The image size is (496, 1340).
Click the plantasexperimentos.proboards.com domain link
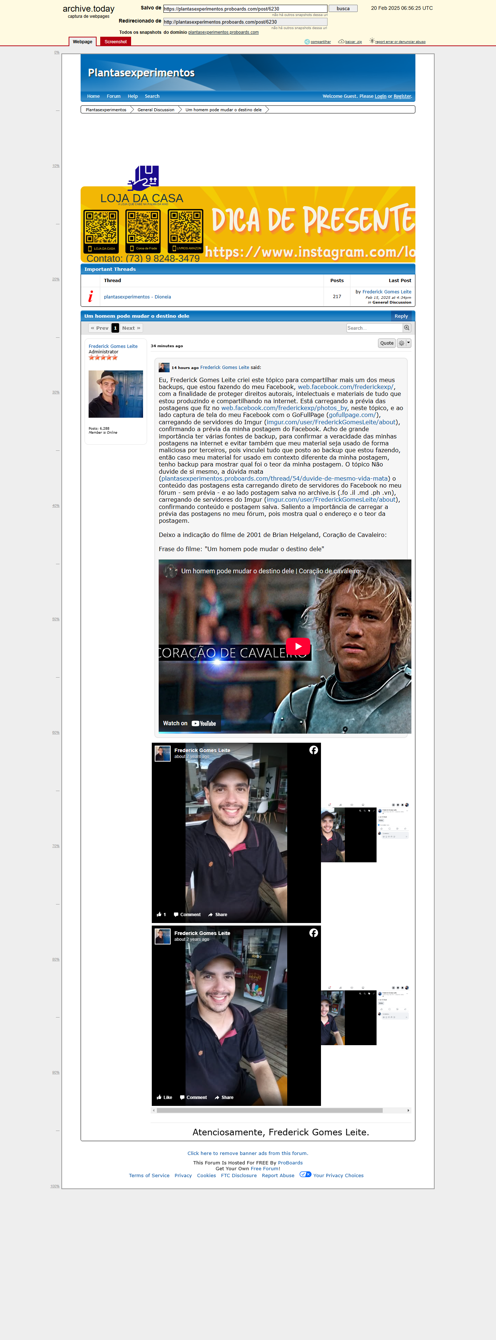click(x=223, y=32)
